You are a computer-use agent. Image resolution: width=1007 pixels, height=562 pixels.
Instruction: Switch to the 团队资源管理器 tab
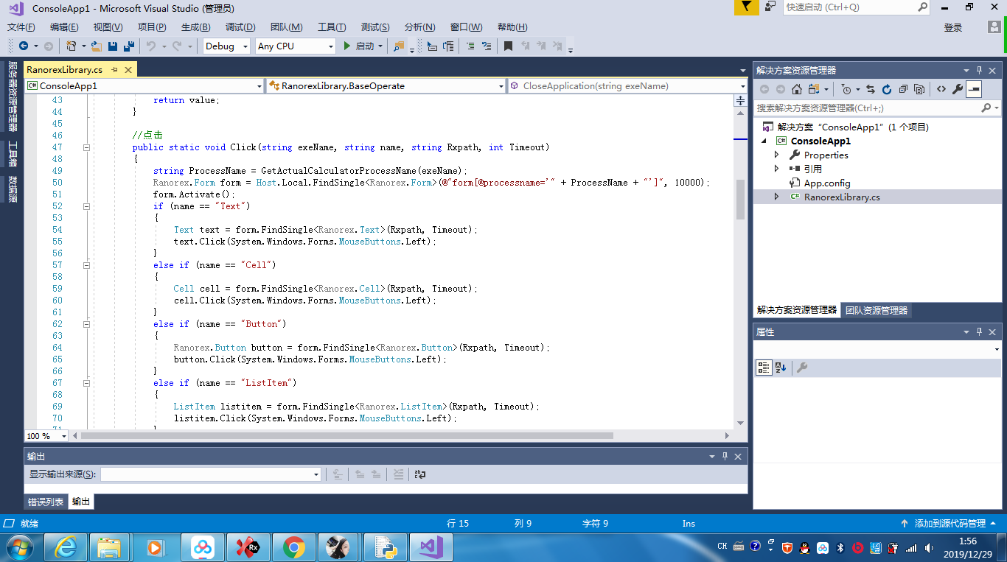click(877, 310)
